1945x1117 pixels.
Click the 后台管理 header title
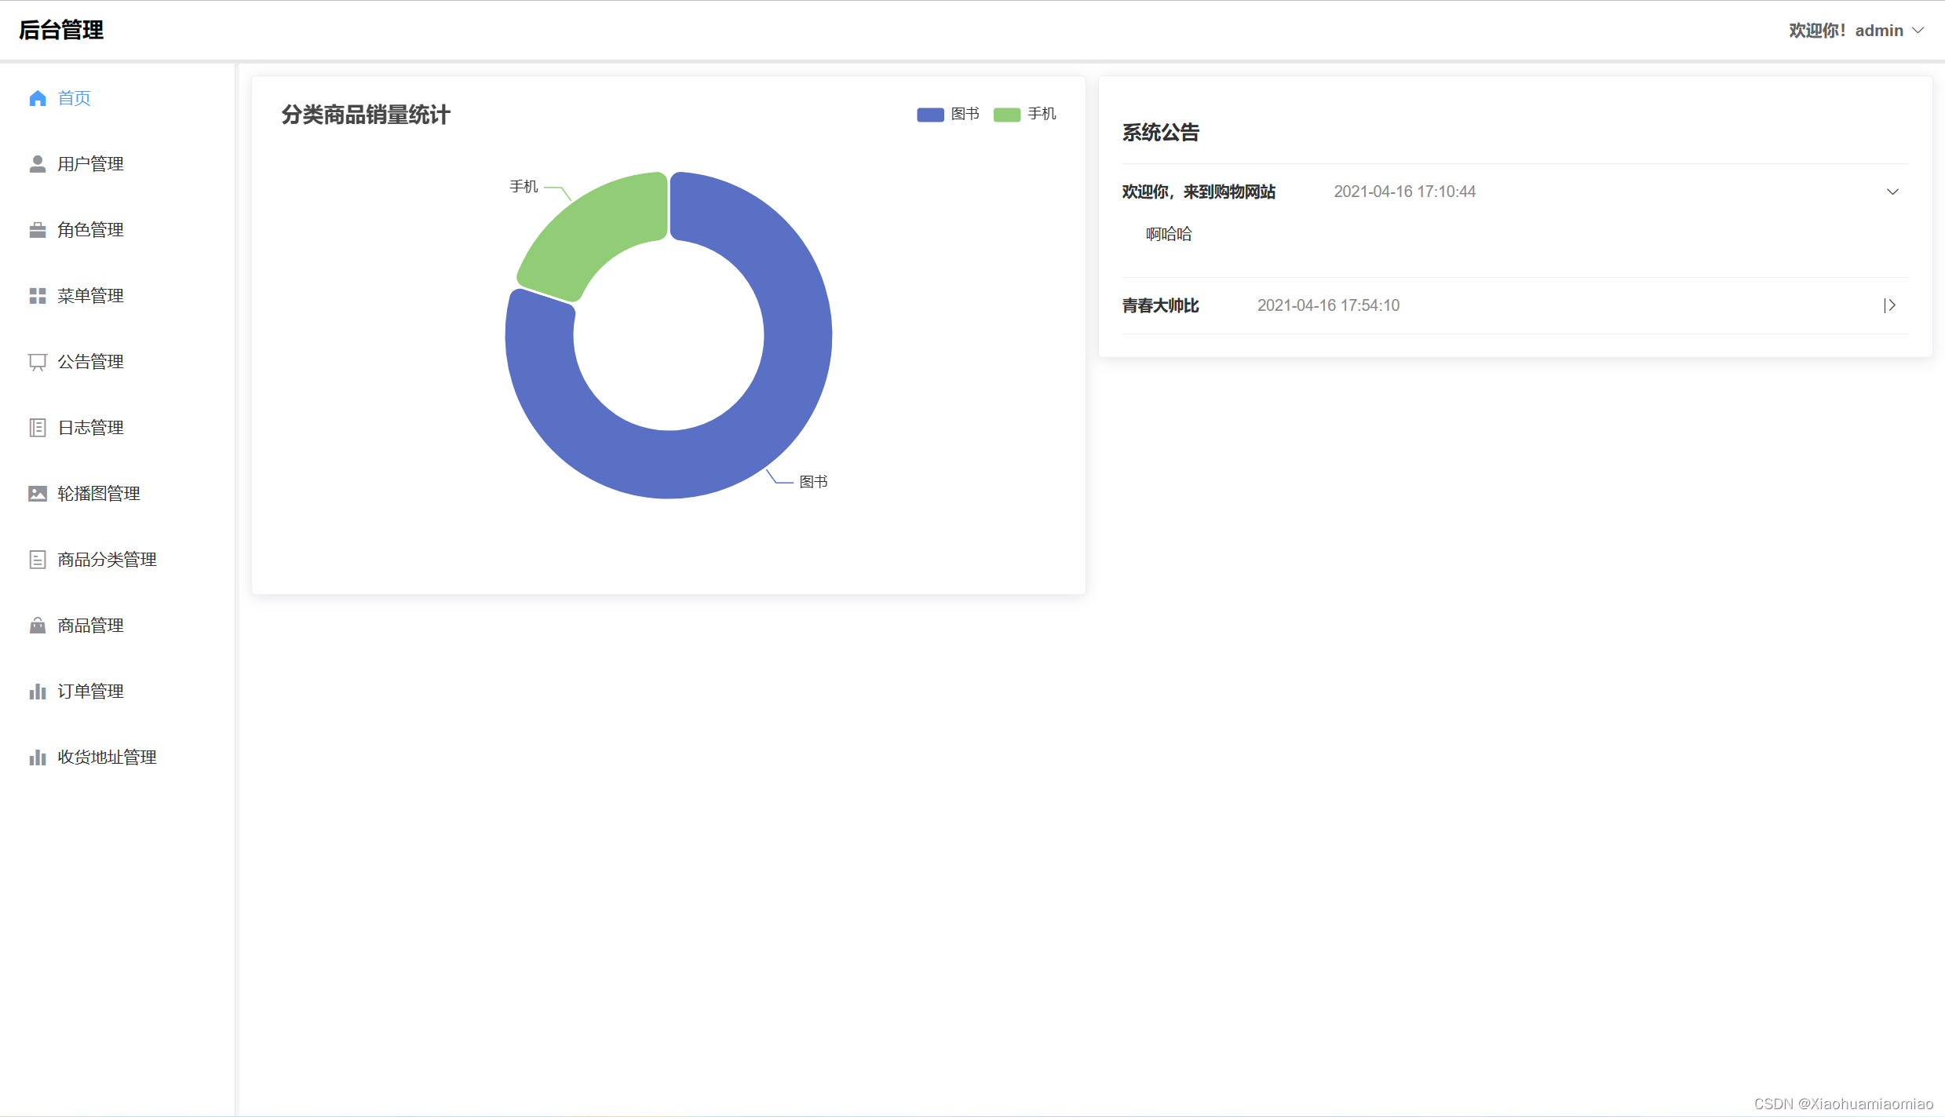61,30
